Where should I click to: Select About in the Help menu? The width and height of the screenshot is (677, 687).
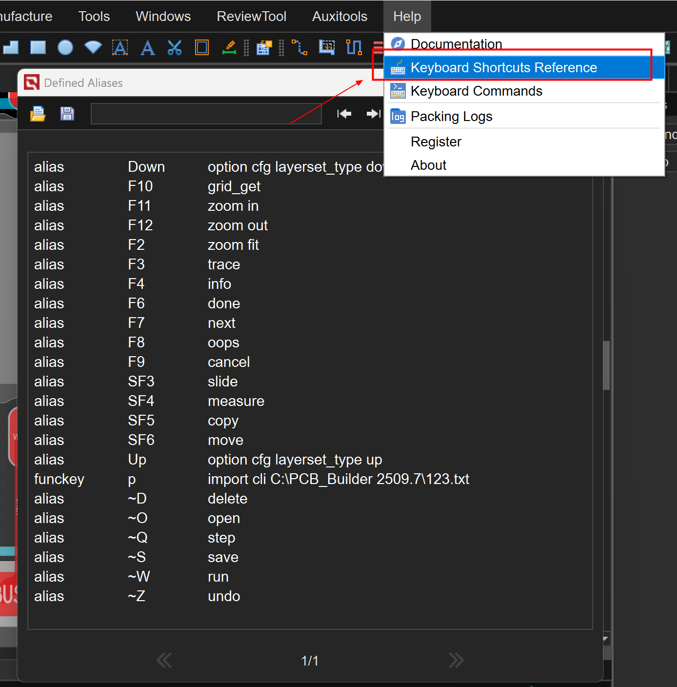tap(428, 165)
